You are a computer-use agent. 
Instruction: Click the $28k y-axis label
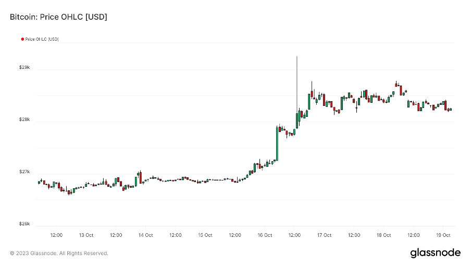point(25,120)
